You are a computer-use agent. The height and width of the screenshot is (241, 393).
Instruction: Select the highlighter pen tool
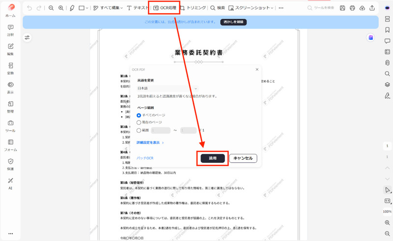point(72,8)
